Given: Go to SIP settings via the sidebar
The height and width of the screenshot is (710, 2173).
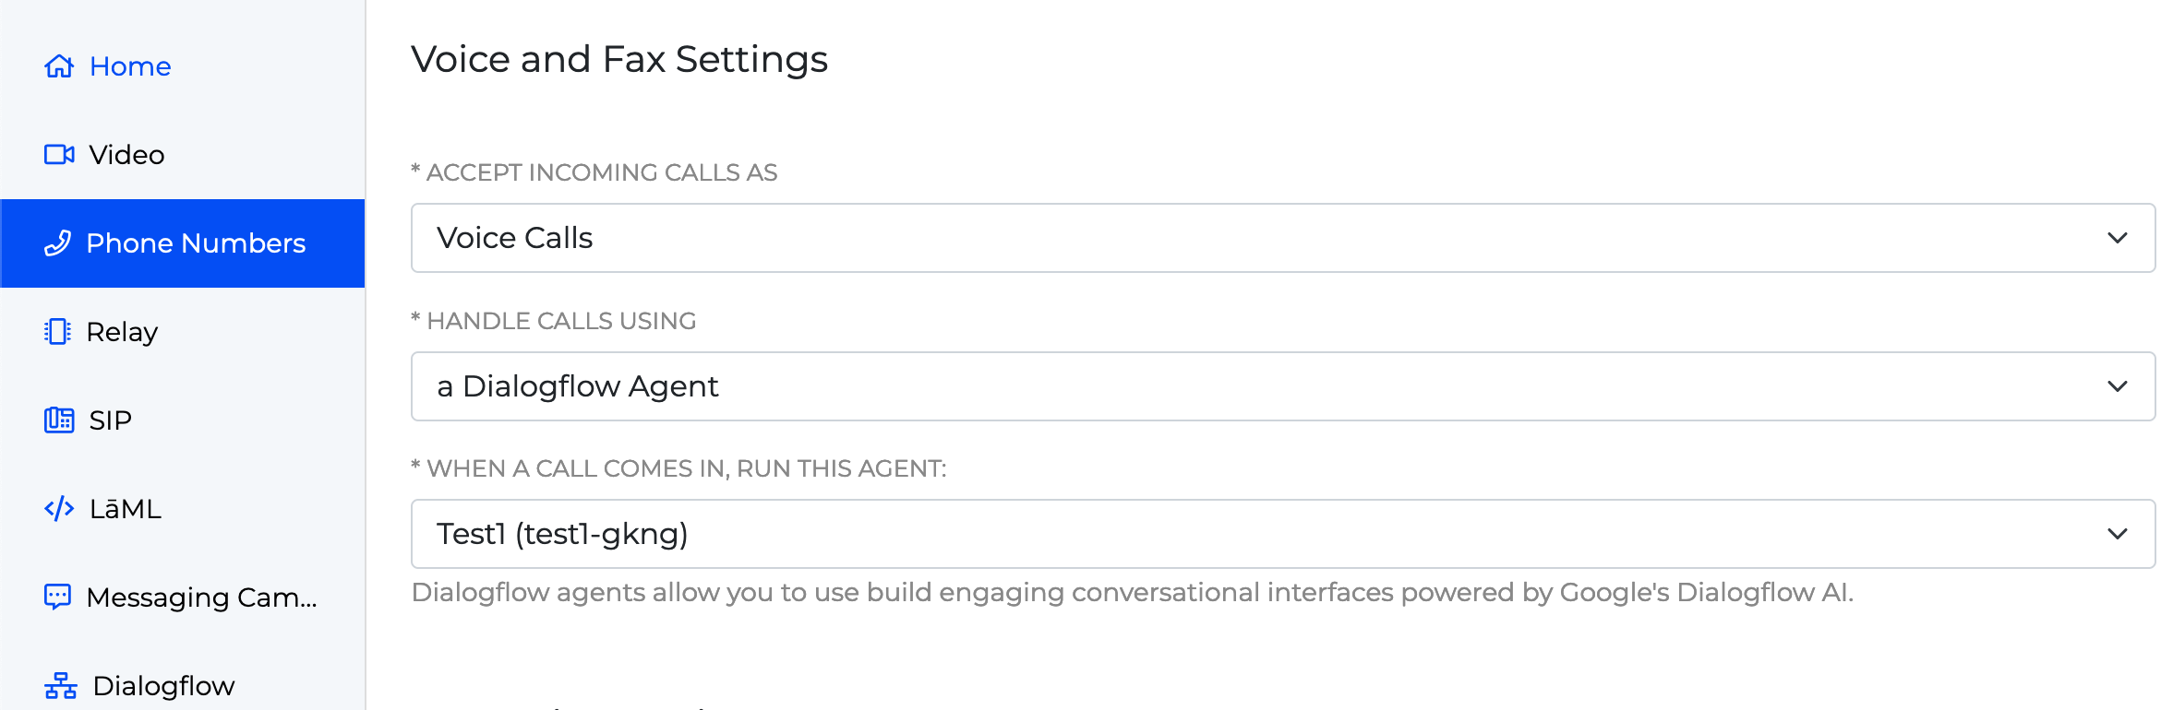Looking at the screenshot, I should [x=109, y=420].
